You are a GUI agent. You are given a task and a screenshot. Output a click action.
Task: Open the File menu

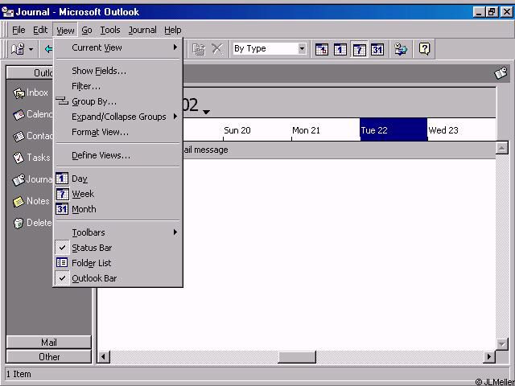(x=19, y=31)
